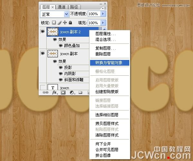Click the 填充 100% value field
This screenshot has width=193, height=161.
pyautogui.click(x=94, y=23)
